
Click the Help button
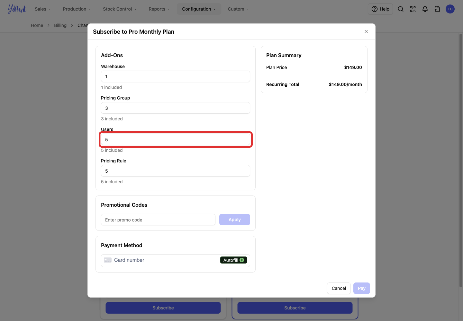[x=380, y=9]
